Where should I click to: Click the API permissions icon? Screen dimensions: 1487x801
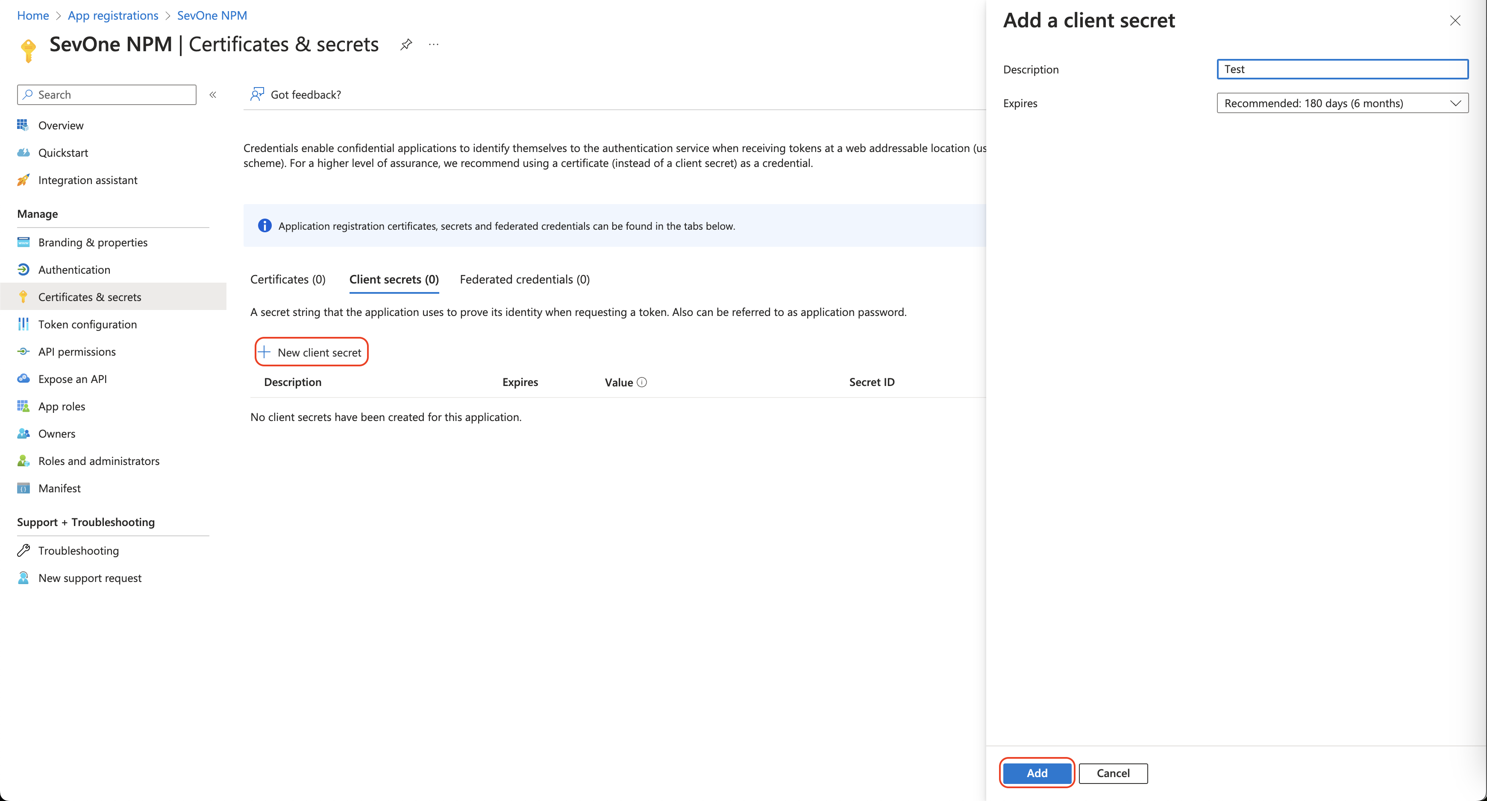pos(23,351)
